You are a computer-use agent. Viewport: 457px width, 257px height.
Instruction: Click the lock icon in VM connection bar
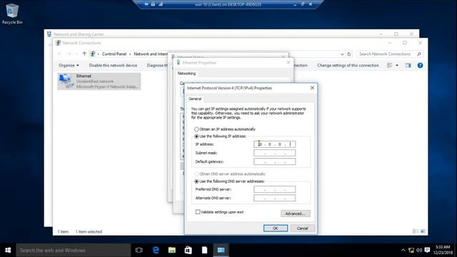153,4
